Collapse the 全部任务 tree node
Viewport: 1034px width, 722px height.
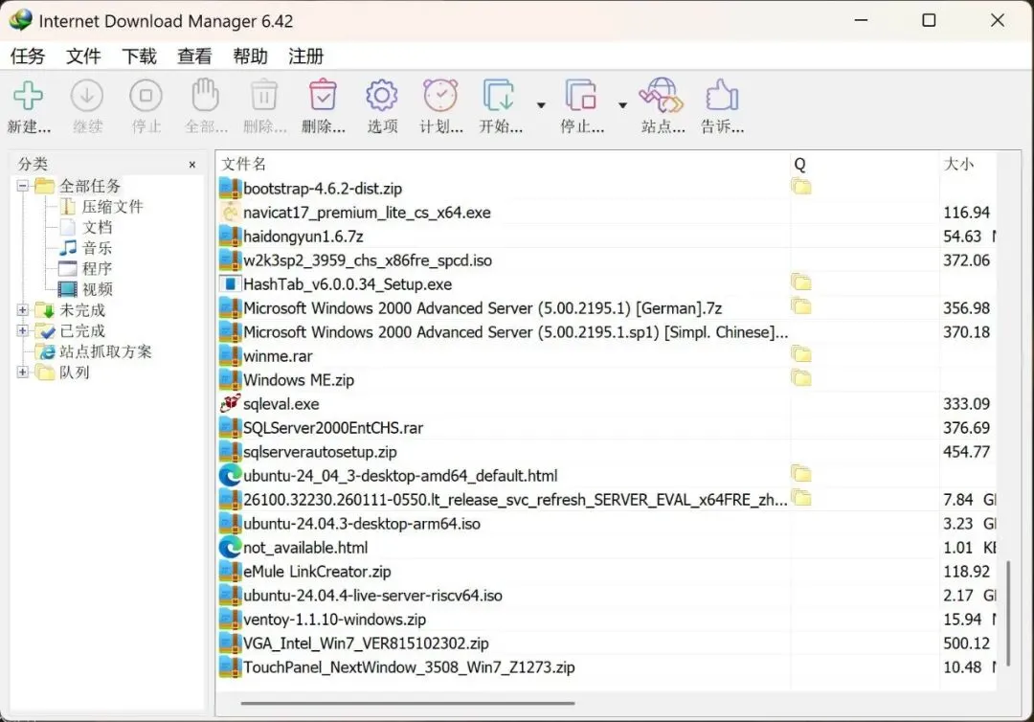pyautogui.click(x=22, y=186)
